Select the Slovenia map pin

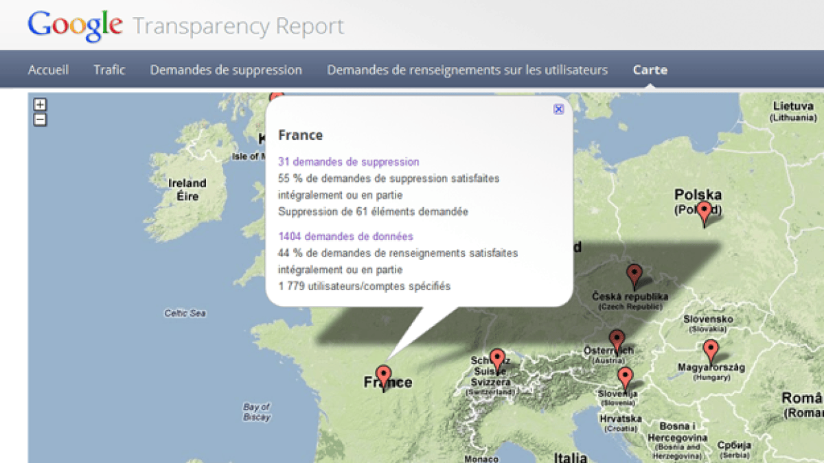pyautogui.click(x=625, y=379)
